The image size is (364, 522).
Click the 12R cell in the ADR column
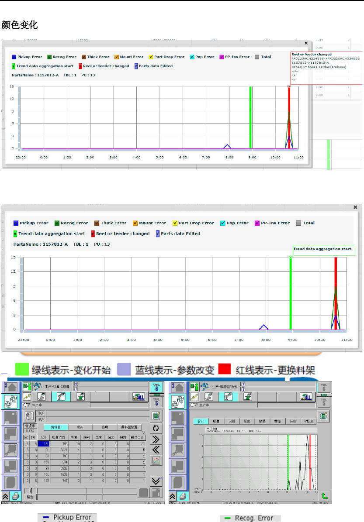point(44,481)
